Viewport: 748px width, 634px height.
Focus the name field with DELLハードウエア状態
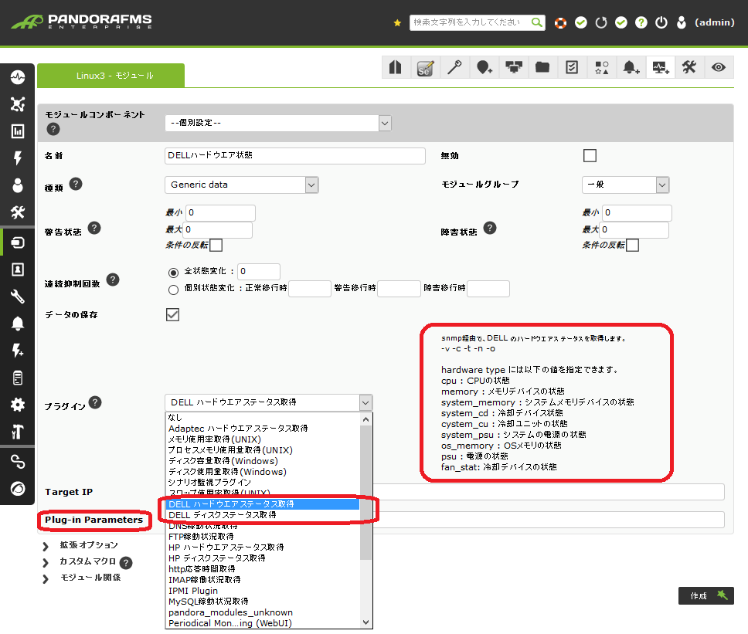(x=295, y=155)
